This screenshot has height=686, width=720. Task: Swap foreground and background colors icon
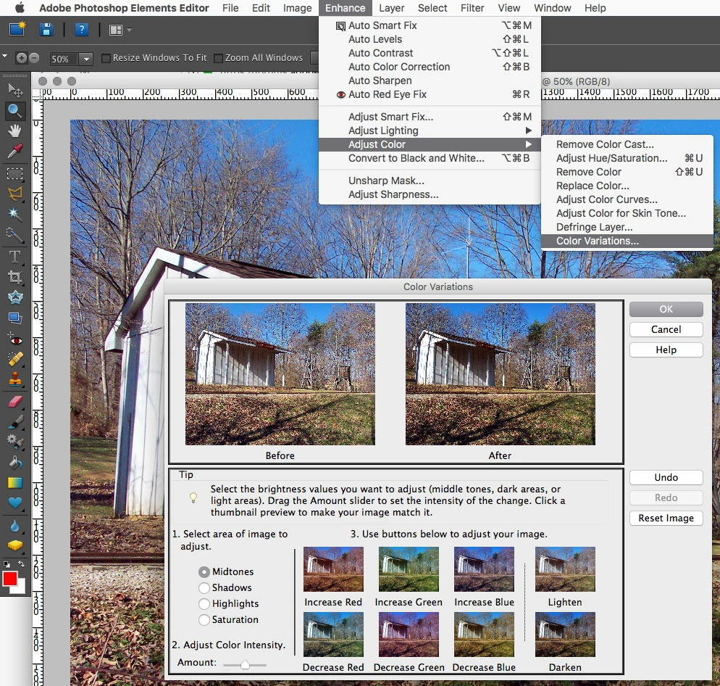point(21,563)
